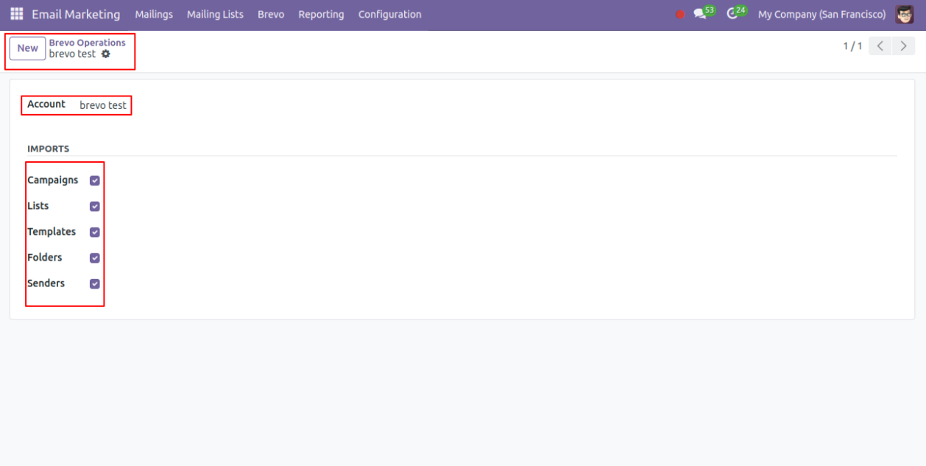Viewport: 926px width, 466px height.
Task: Uncheck the Senders import checkbox
Action: point(95,283)
